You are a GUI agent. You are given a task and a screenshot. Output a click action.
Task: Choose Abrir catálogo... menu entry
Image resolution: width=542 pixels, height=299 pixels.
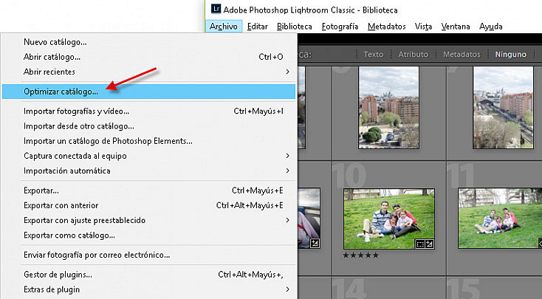(x=148, y=57)
